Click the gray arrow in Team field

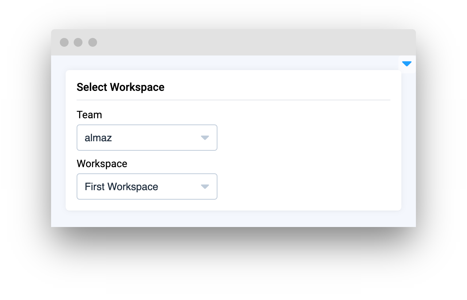(205, 138)
